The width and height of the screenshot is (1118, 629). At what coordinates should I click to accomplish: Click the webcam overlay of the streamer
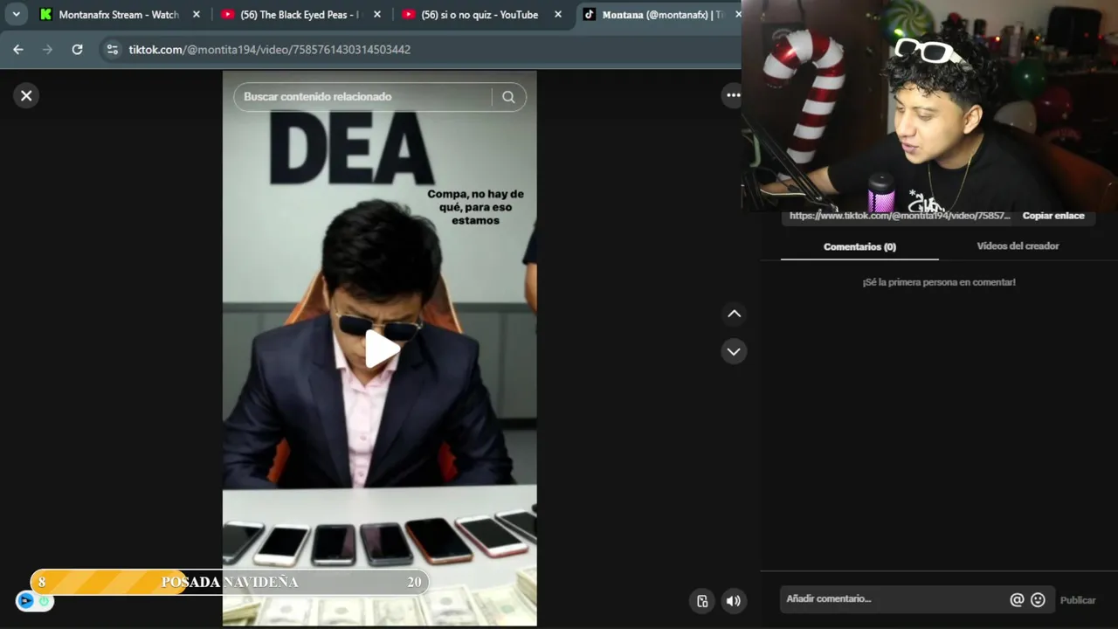(x=929, y=105)
